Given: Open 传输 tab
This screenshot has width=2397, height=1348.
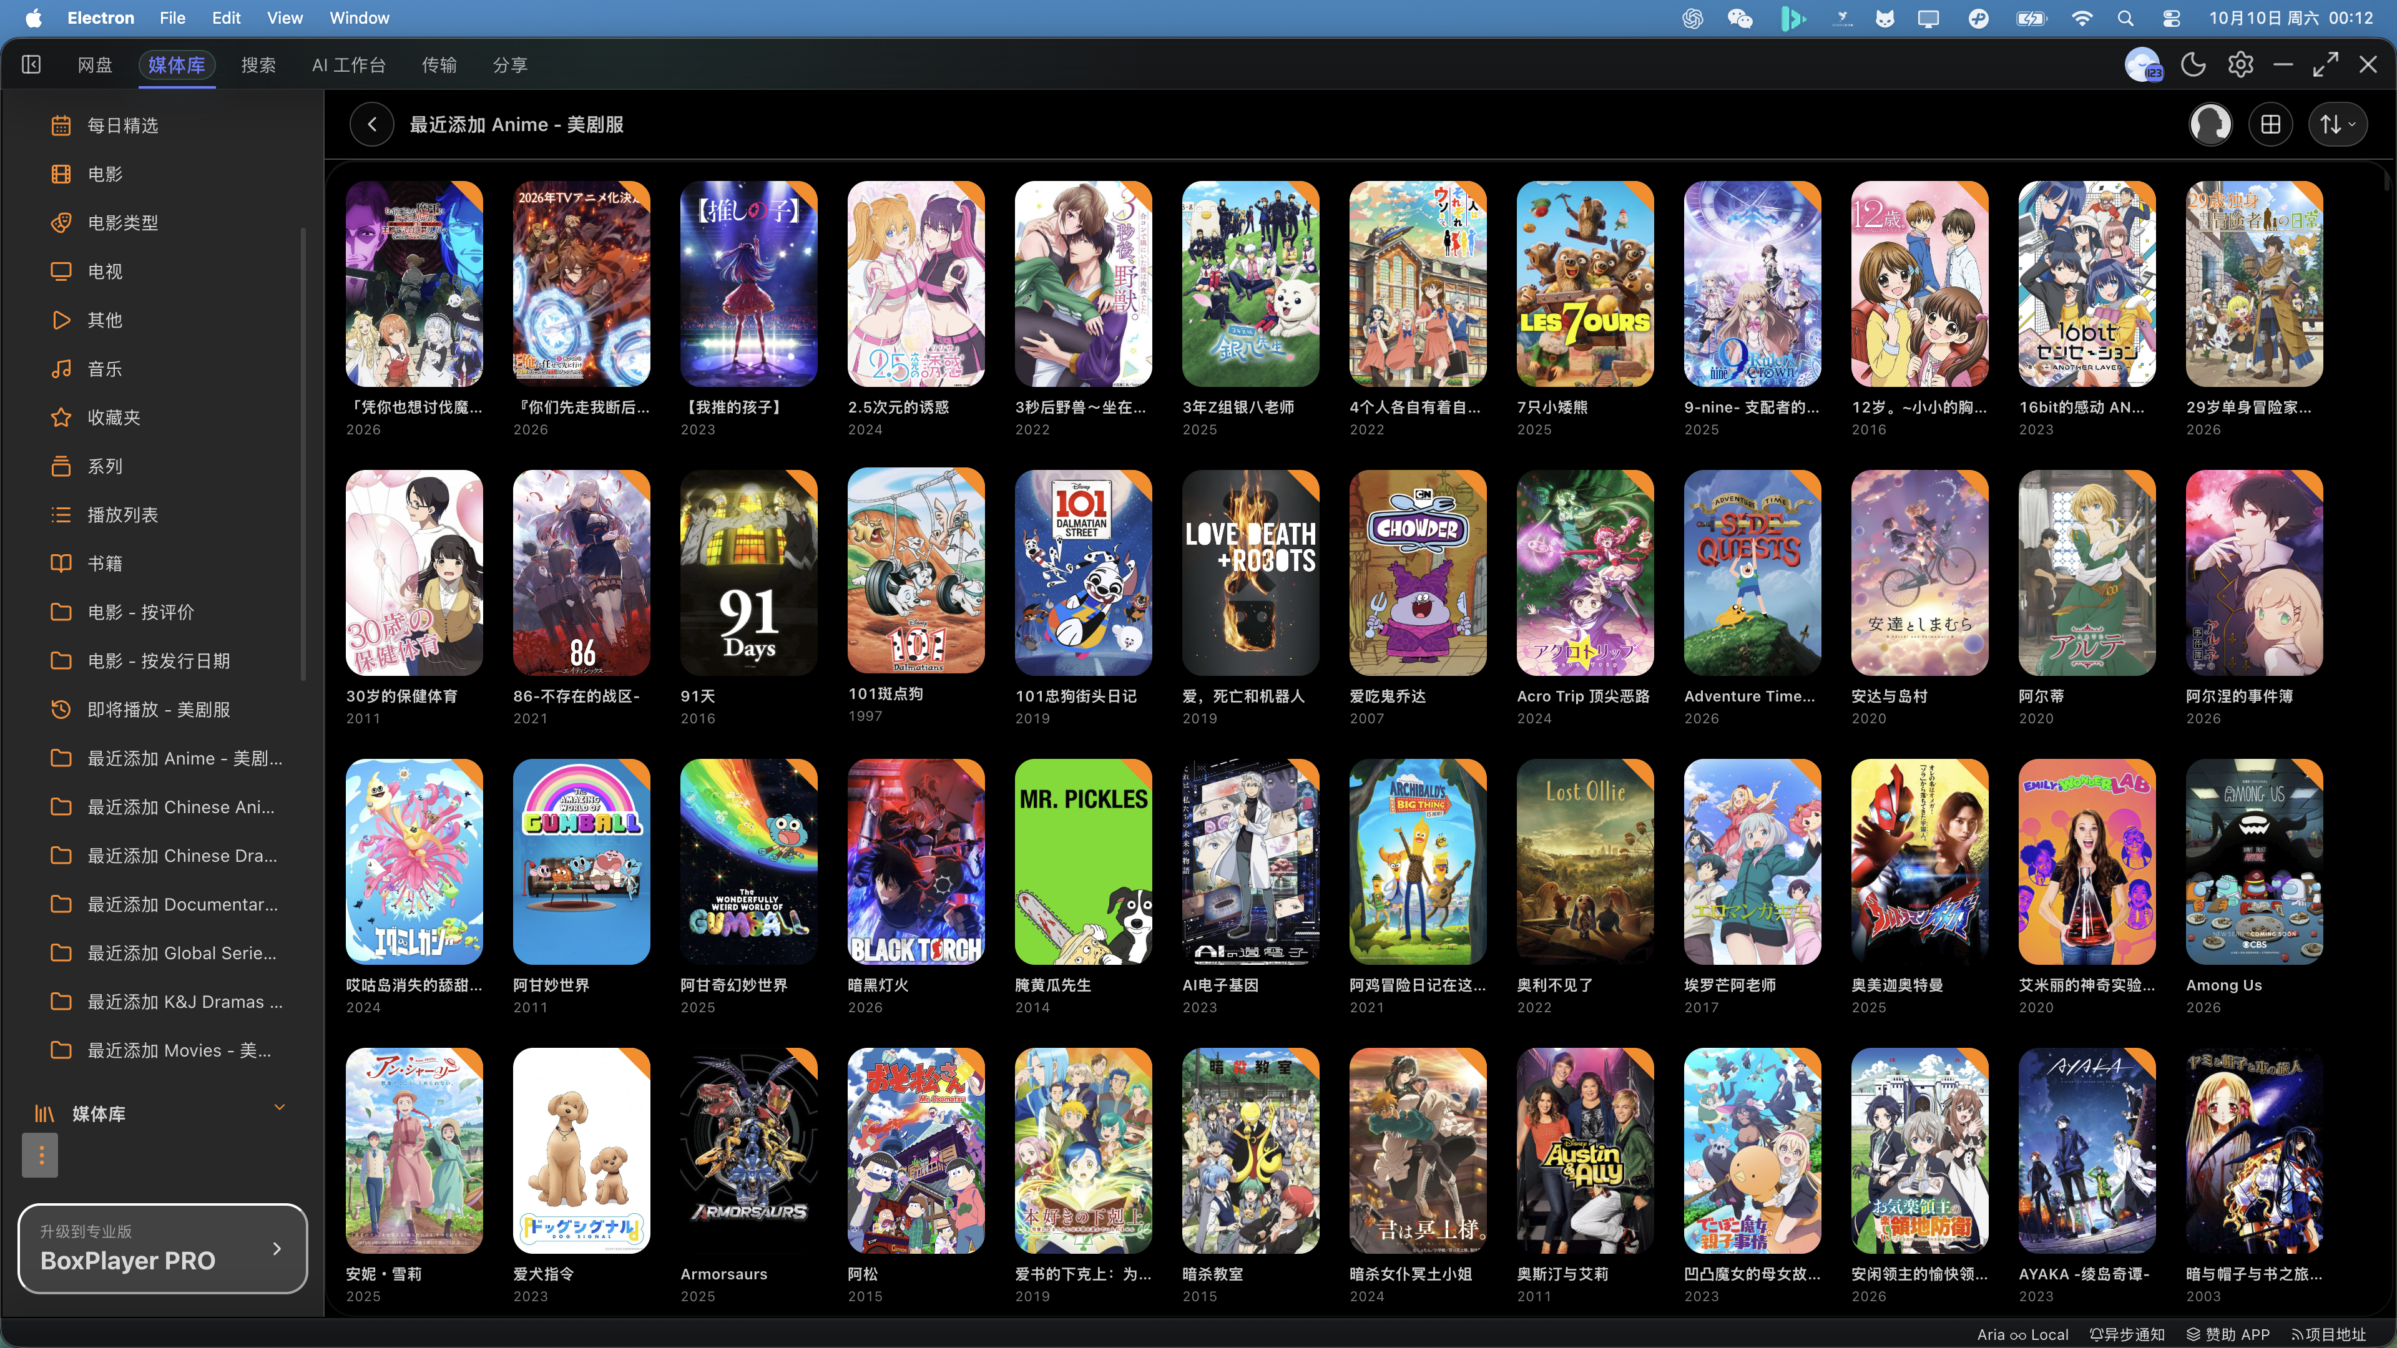Looking at the screenshot, I should pos(439,65).
